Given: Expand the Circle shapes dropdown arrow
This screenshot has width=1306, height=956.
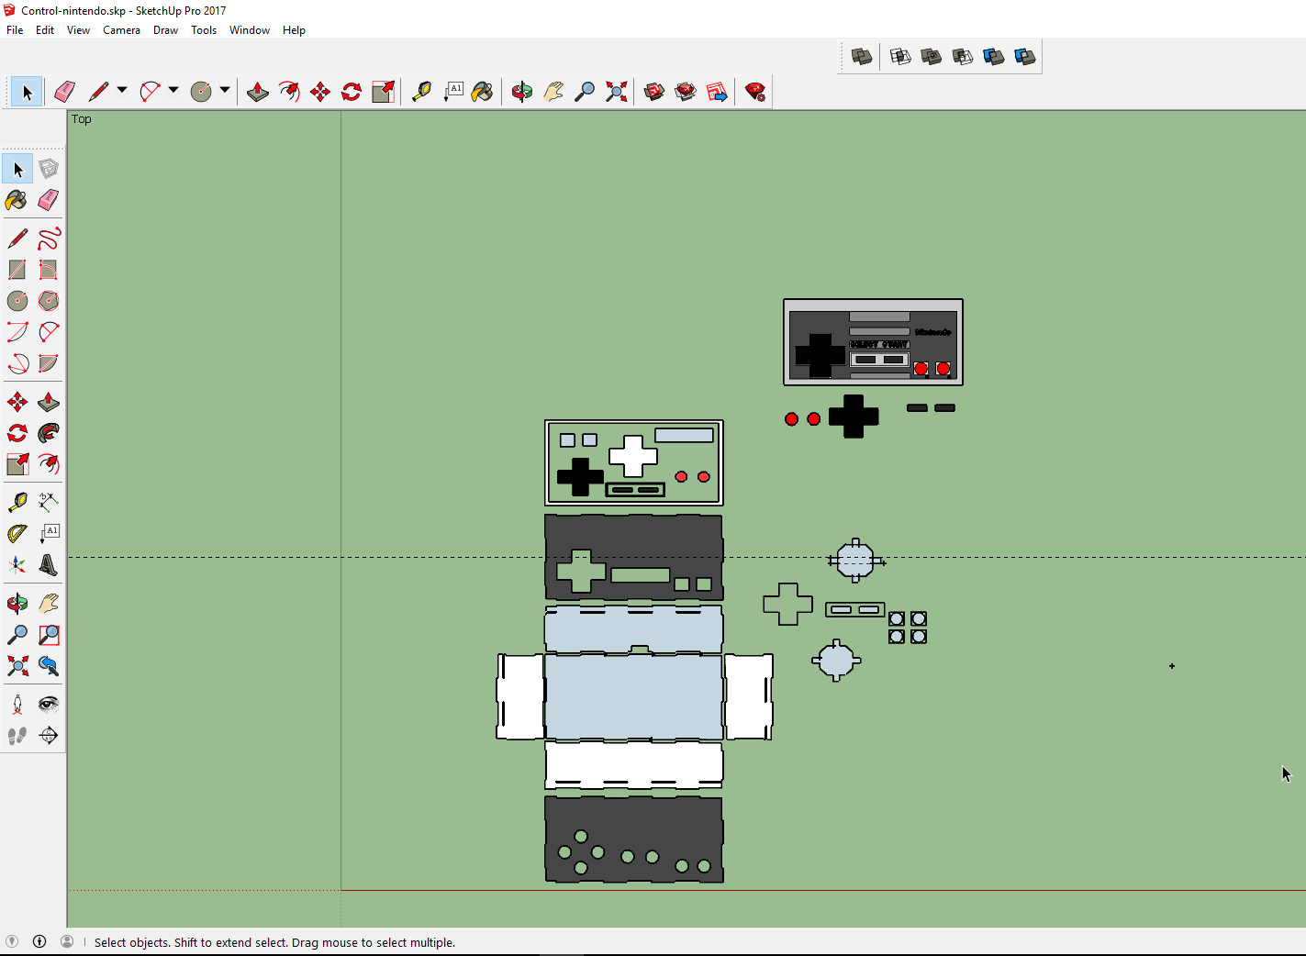Looking at the screenshot, I should (x=225, y=91).
